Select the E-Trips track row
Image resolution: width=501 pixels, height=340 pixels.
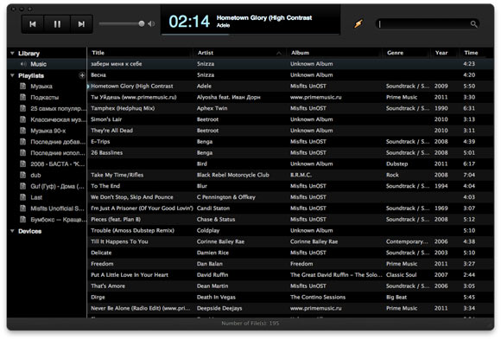click(290, 142)
